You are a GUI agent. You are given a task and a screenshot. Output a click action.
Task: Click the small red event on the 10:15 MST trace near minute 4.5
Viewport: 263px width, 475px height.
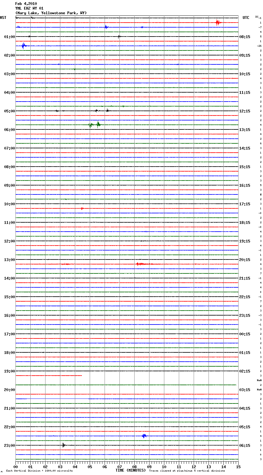82,208
